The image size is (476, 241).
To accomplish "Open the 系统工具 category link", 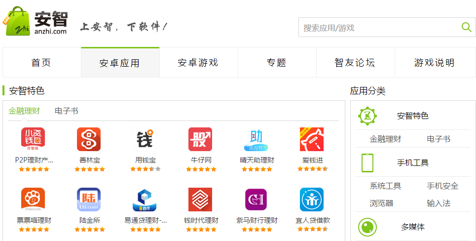I will [x=385, y=186].
